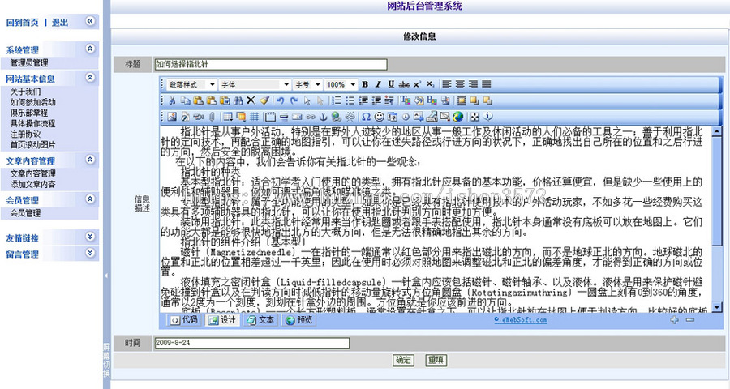Toggle underline formatting
This screenshot has width=730, height=389.
[x=391, y=84]
